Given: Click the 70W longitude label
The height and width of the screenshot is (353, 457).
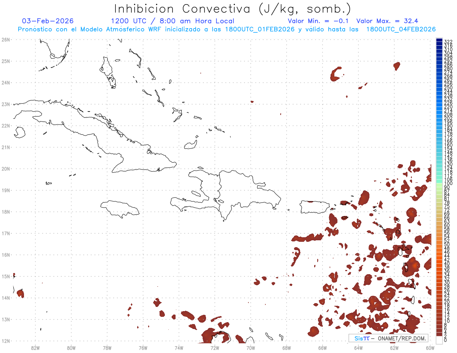Looking at the screenshot, I should pos(251,347).
